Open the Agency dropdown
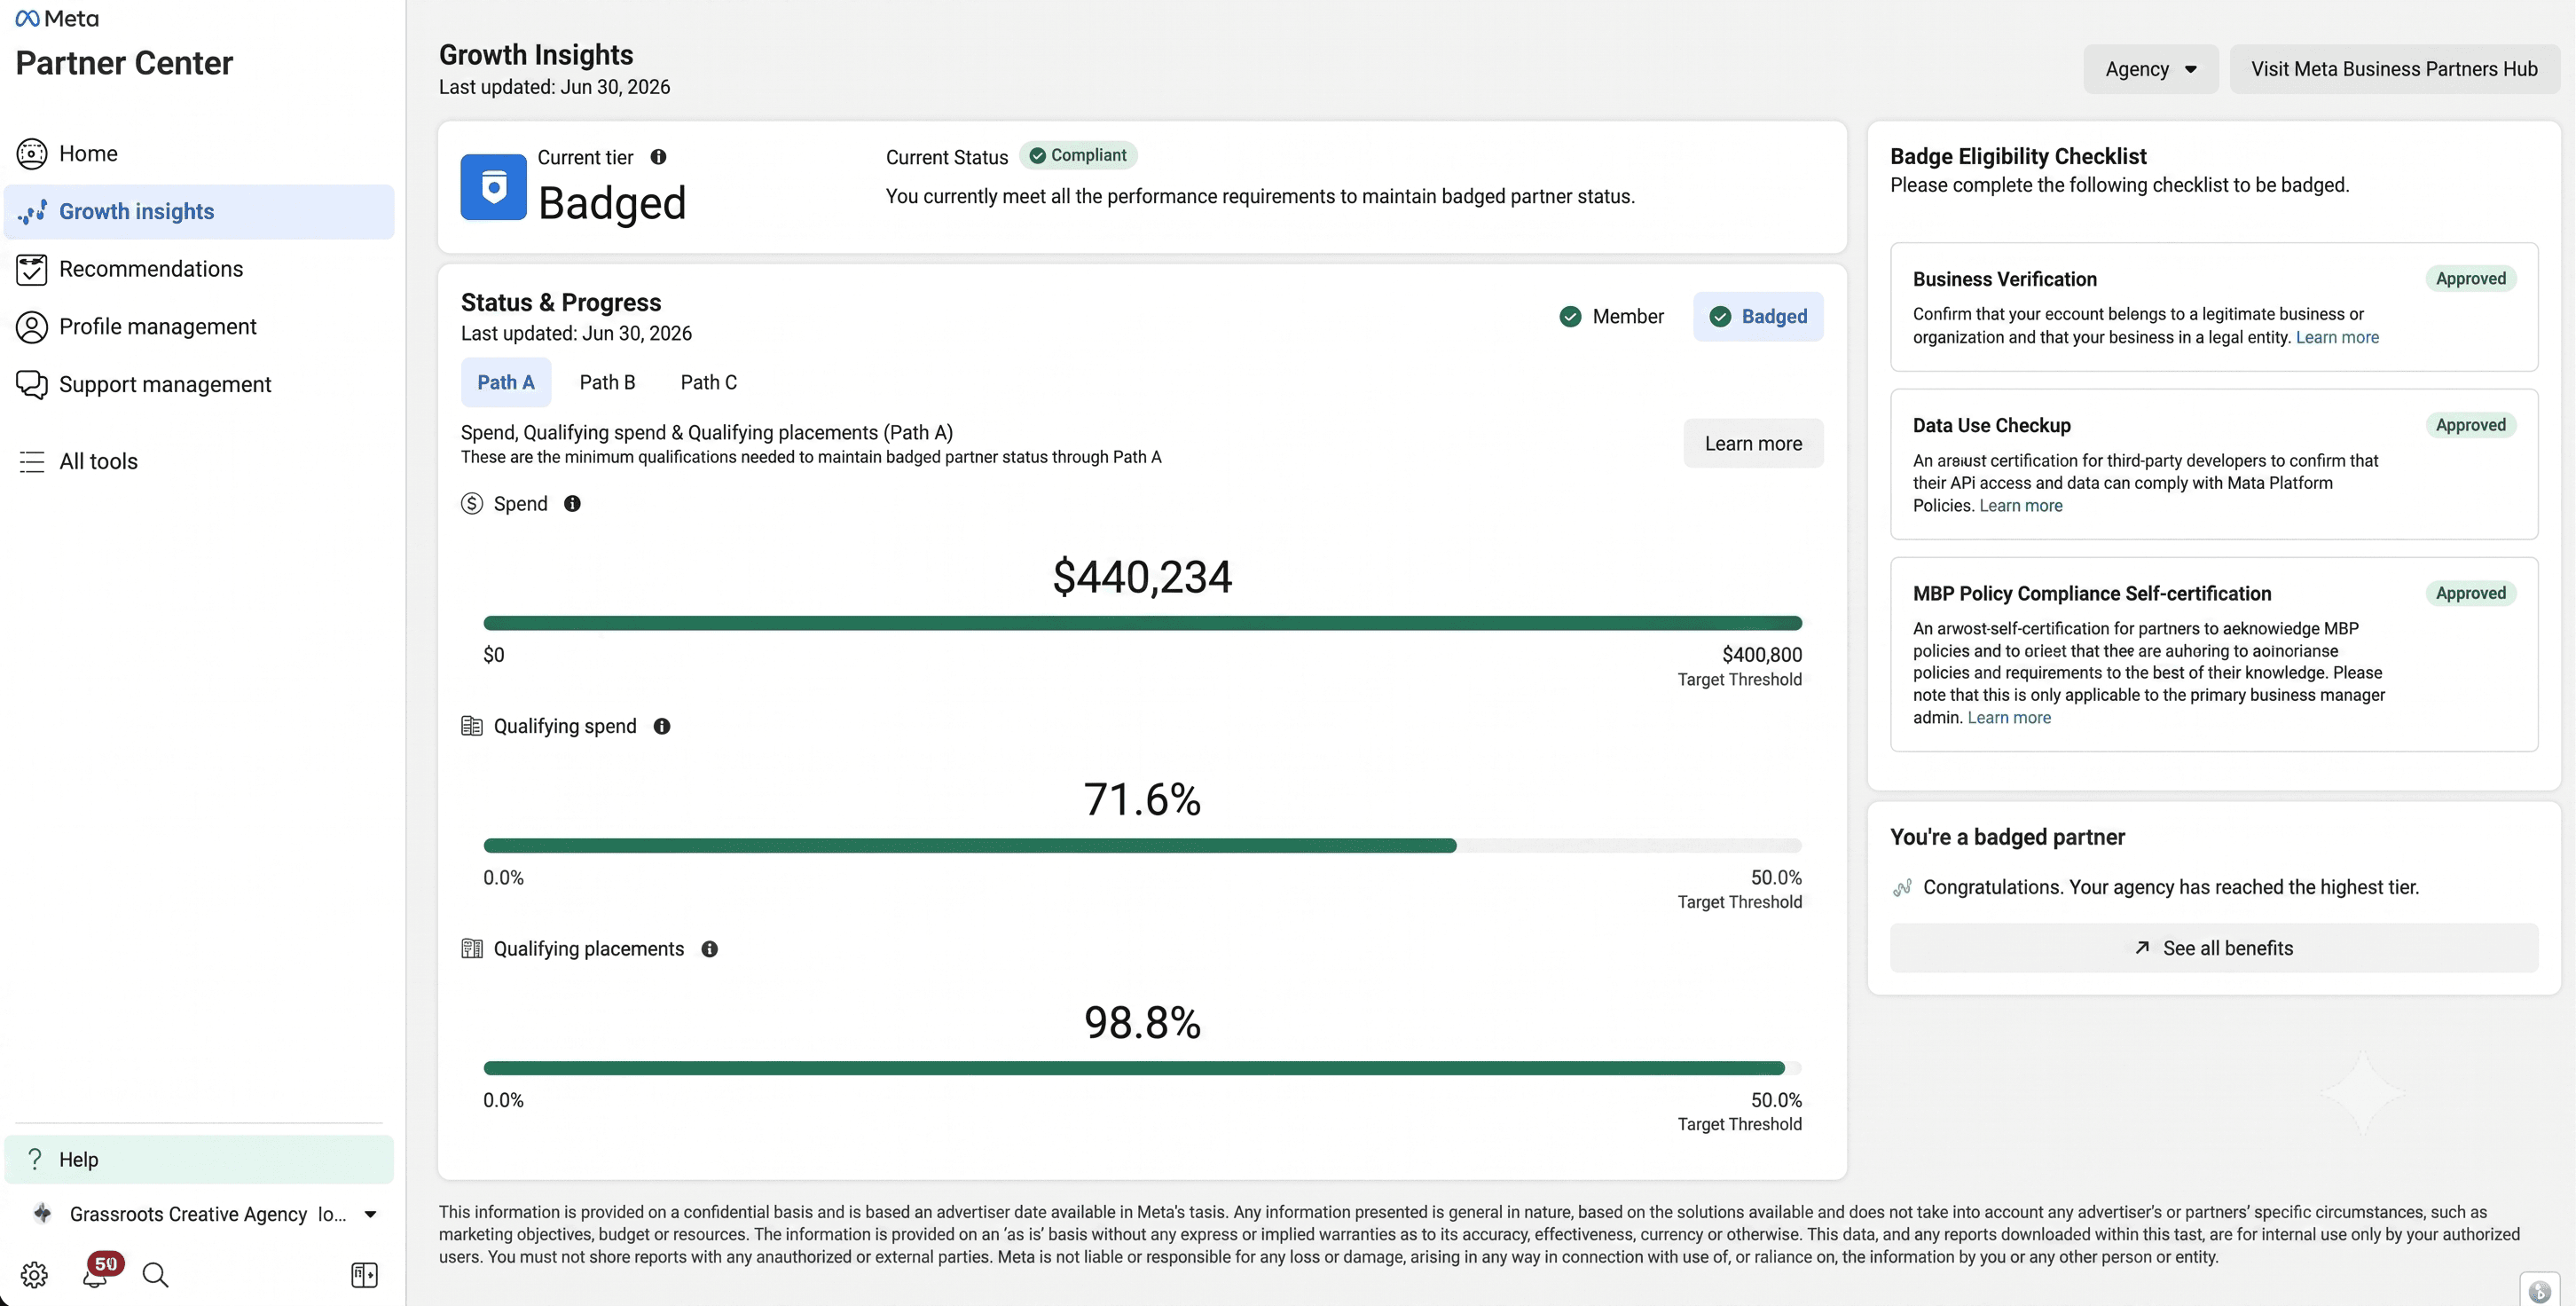Screen dimensions: 2576x1306 (2150, 69)
